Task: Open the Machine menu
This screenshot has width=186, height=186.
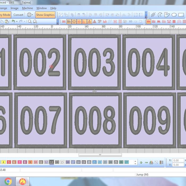Action: [x=27, y=8]
